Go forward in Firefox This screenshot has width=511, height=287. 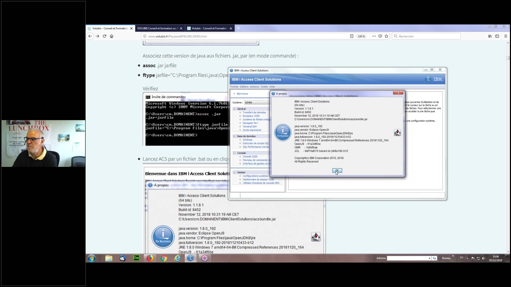coord(97,36)
